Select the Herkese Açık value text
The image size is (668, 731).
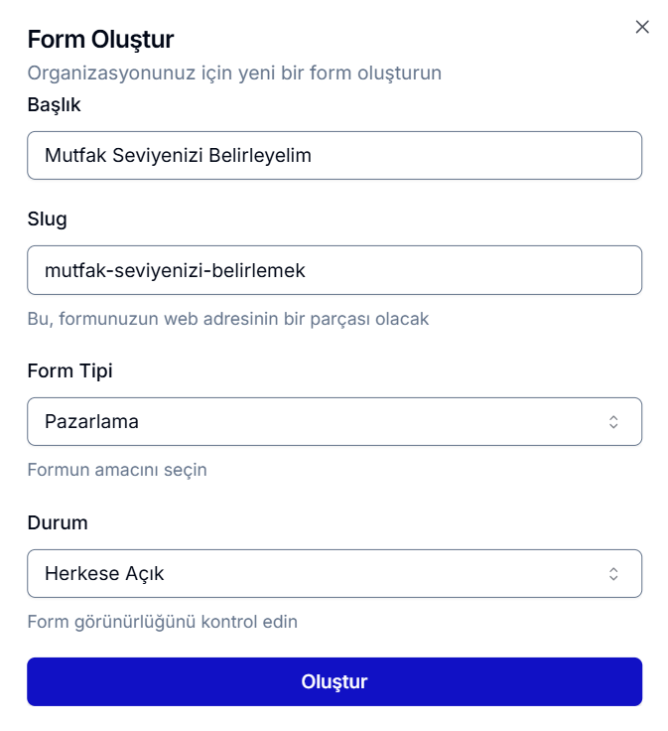104,573
